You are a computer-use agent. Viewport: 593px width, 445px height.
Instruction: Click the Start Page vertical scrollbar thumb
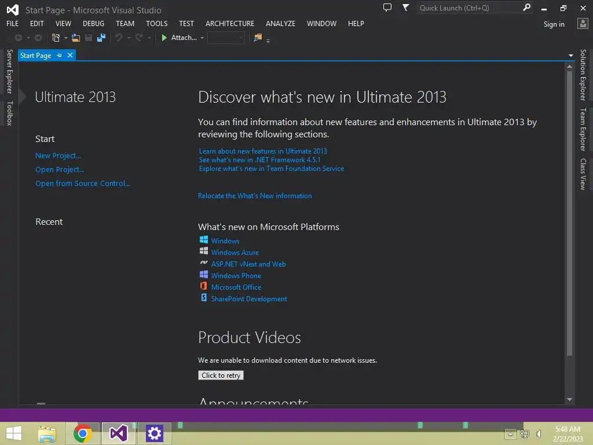(569, 213)
